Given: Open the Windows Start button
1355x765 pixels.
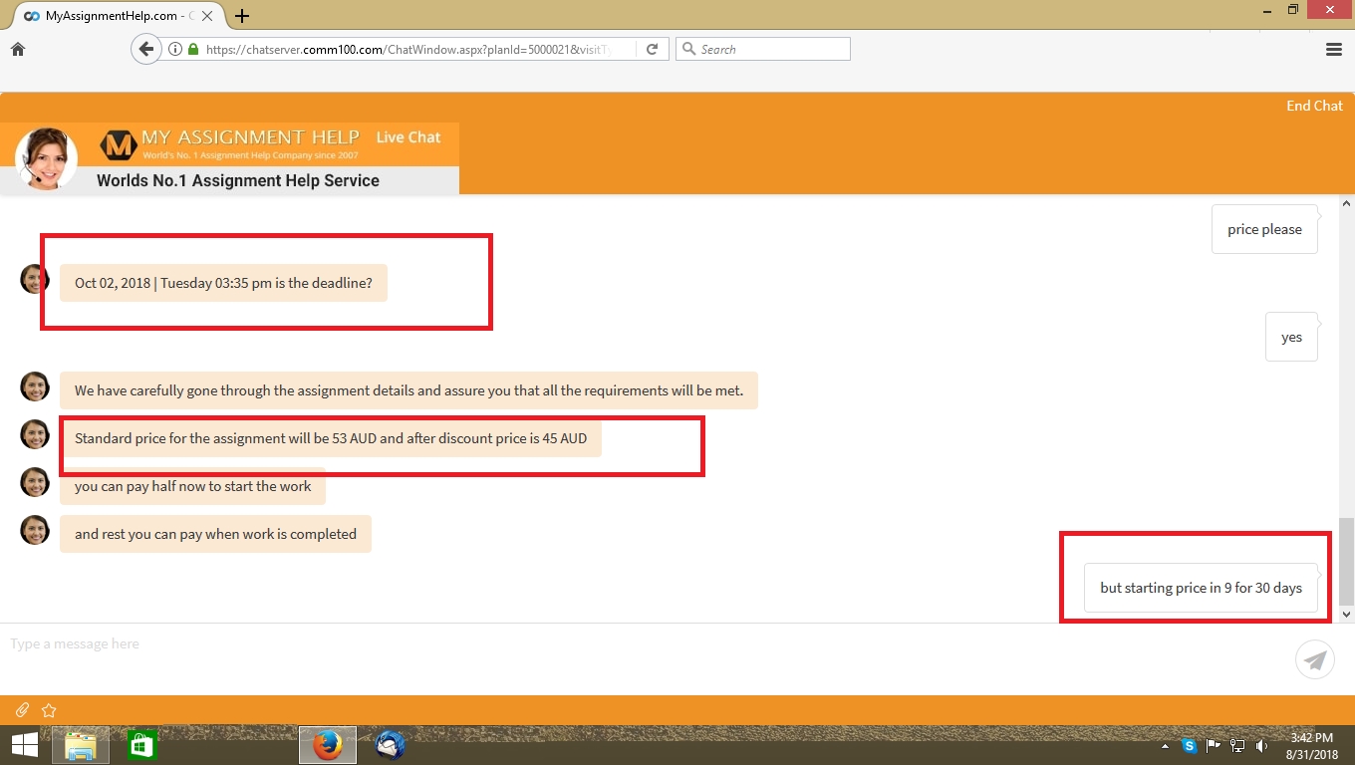Looking at the screenshot, I should pyautogui.click(x=24, y=745).
